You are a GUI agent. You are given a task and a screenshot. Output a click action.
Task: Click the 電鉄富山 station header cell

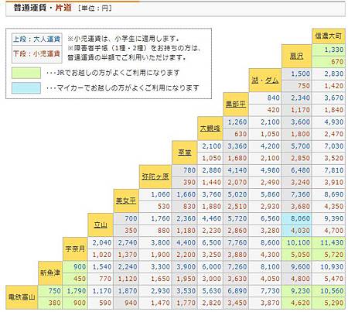(22, 297)
